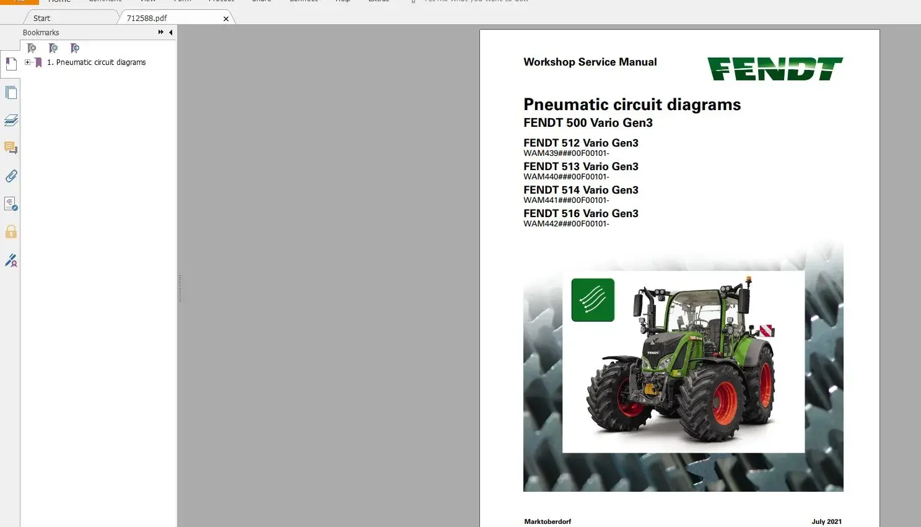Image resolution: width=921 pixels, height=527 pixels.
Task: Open the Bookmarks panel icon in the sidebar
Action: click(11, 64)
